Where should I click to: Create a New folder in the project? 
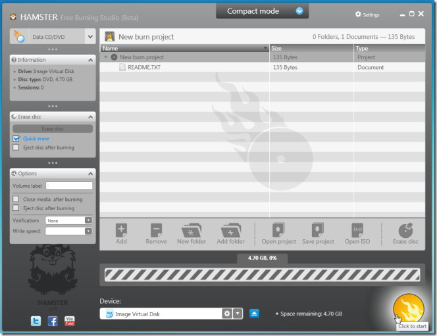pyautogui.click(x=191, y=230)
